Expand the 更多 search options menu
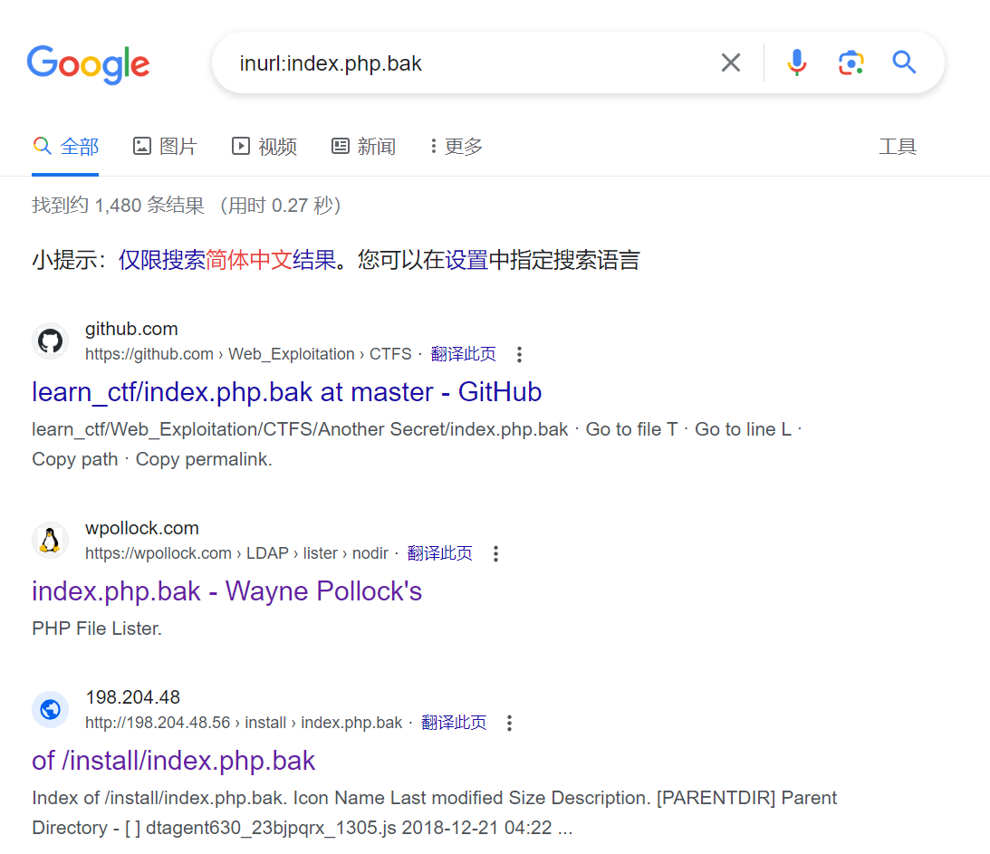The width and height of the screenshot is (990, 854). [x=457, y=146]
